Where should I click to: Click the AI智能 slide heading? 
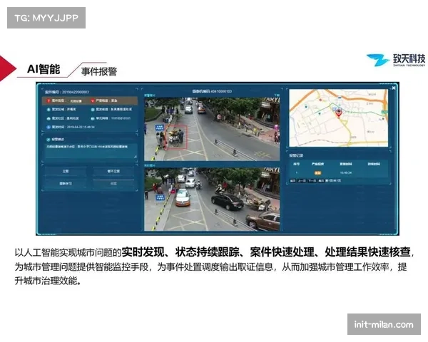[x=44, y=69]
